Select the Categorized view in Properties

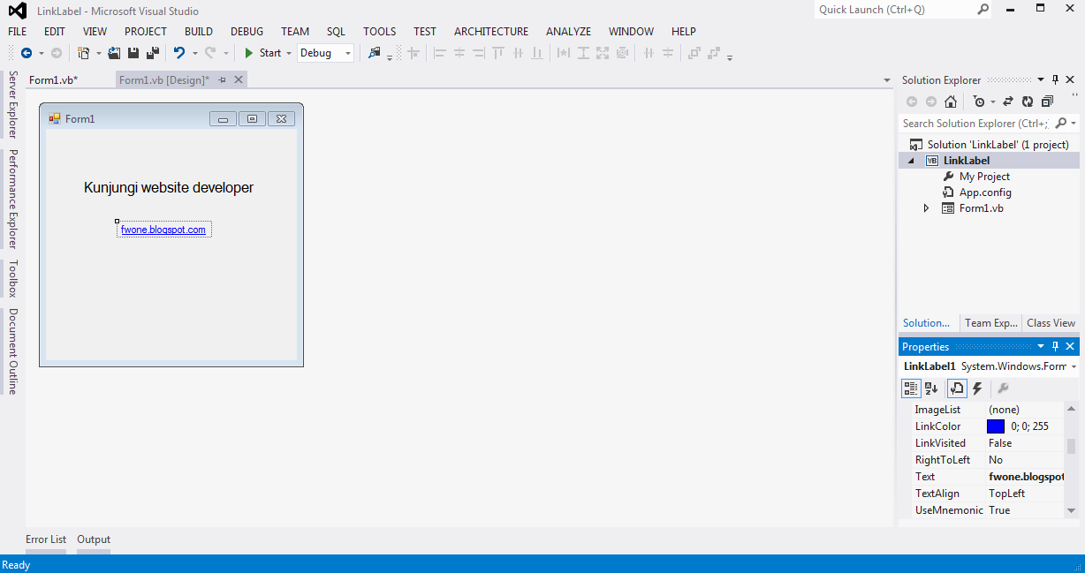(x=911, y=388)
